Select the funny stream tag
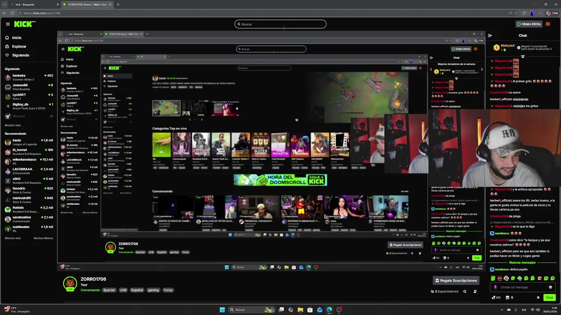 tap(168, 290)
